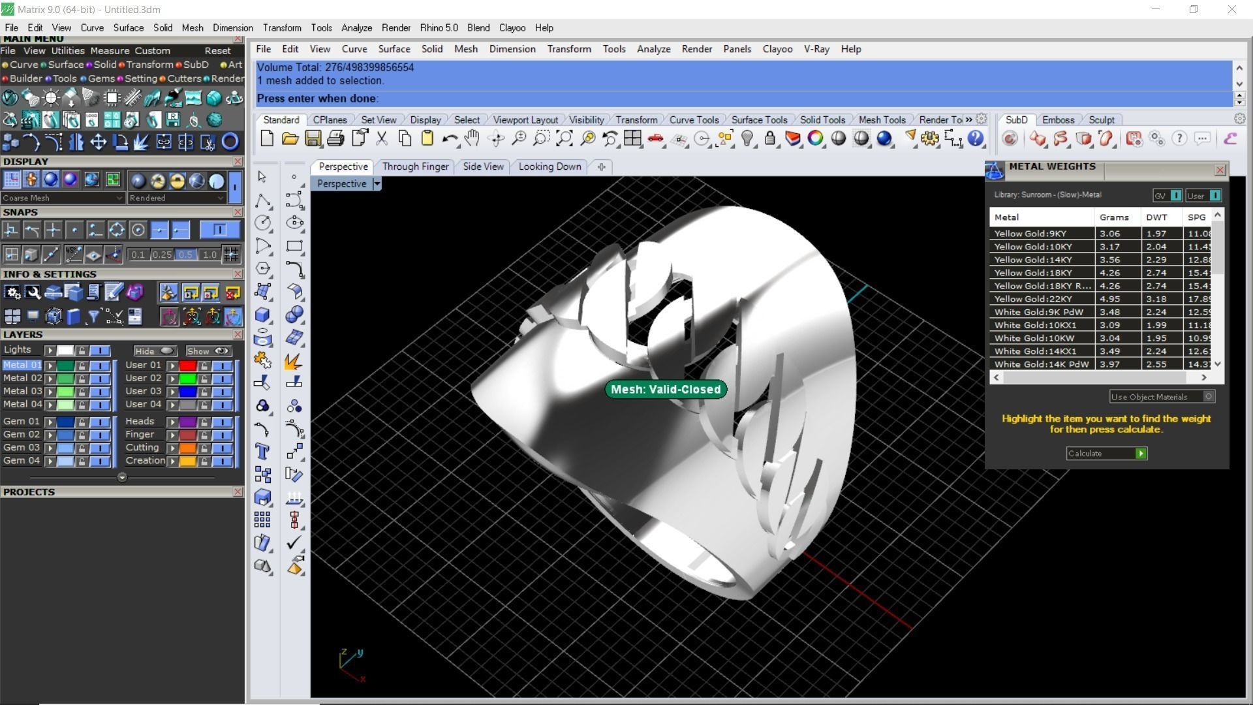Click the red car Set View icon
This screenshot has height=705, width=1253.
tap(655, 138)
